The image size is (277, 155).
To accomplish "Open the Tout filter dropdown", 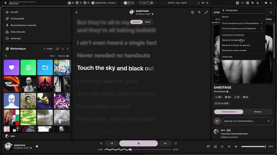I will click(53, 56).
